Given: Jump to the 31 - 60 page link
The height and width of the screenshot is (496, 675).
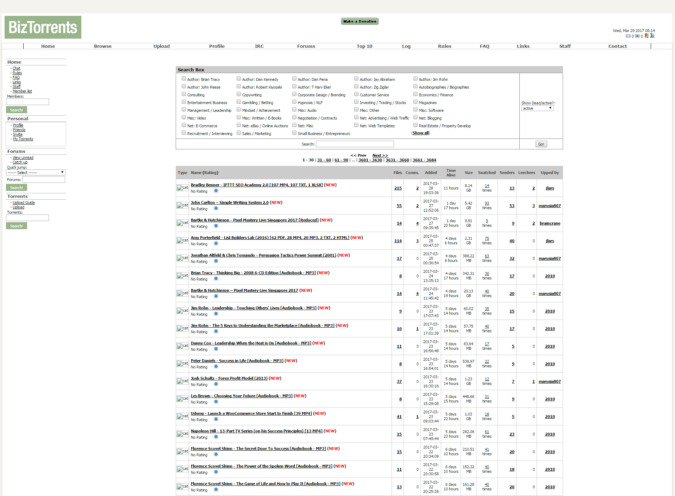Looking at the screenshot, I should click(324, 160).
